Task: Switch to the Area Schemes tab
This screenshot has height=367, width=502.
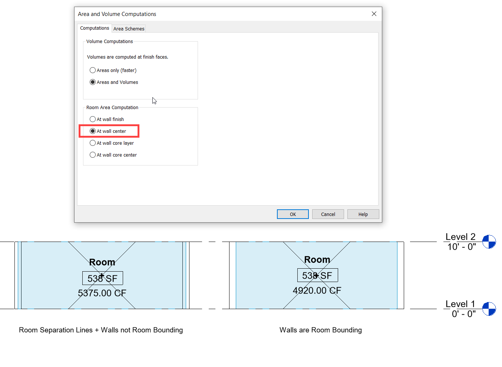Action: pyautogui.click(x=129, y=29)
